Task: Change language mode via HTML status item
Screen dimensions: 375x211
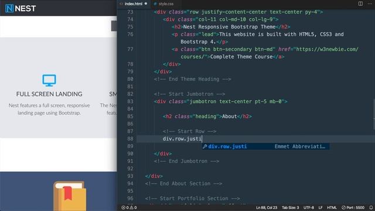Action: click(x=332, y=207)
